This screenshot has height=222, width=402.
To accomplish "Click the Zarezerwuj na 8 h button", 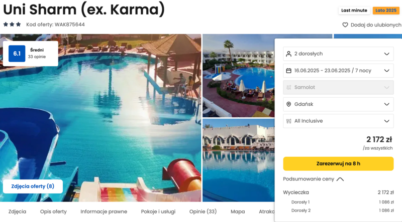I will (x=338, y=164).
